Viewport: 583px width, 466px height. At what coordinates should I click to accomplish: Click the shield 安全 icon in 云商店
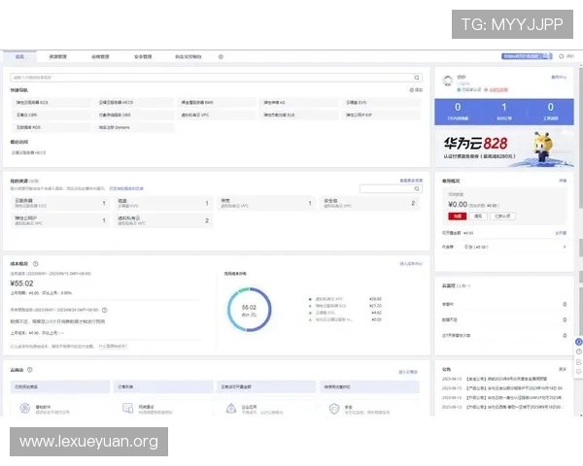333,410
